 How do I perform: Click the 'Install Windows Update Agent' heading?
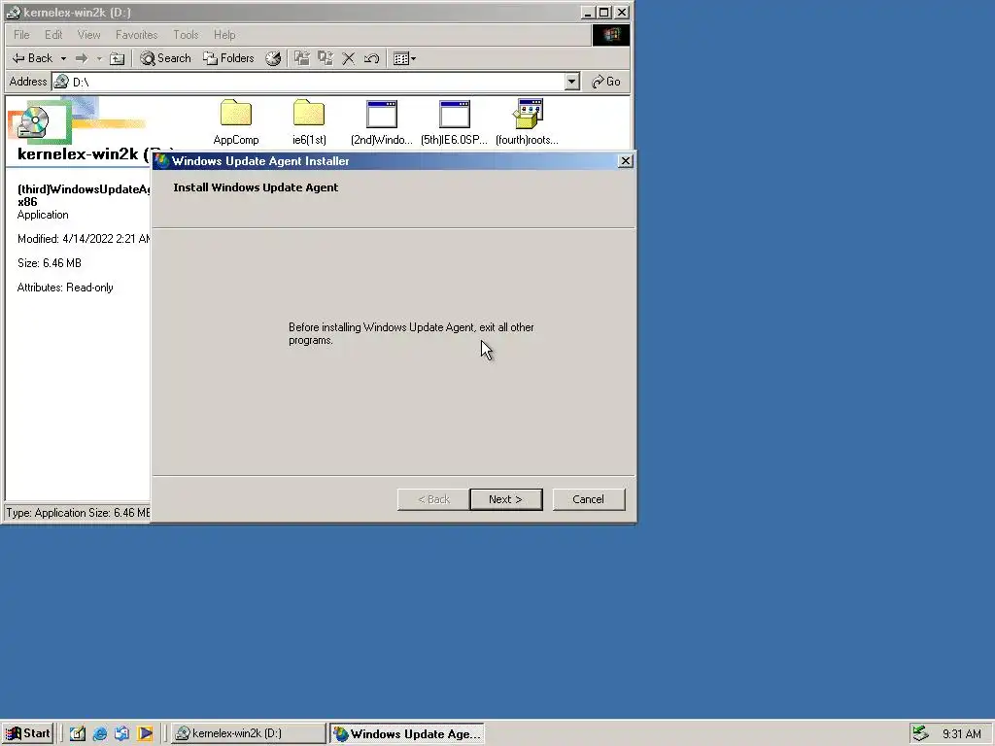256,187
